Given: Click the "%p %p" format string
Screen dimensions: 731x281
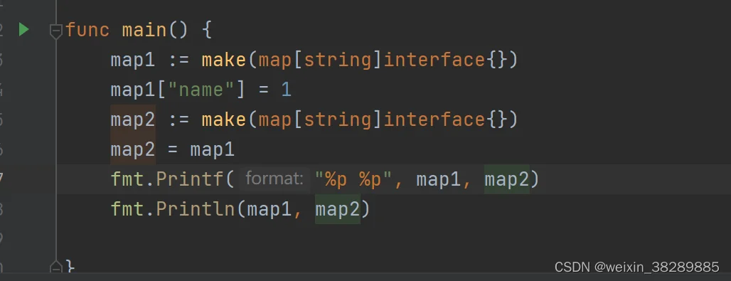Looking at the screenshot, I should [x=354, y=179].
